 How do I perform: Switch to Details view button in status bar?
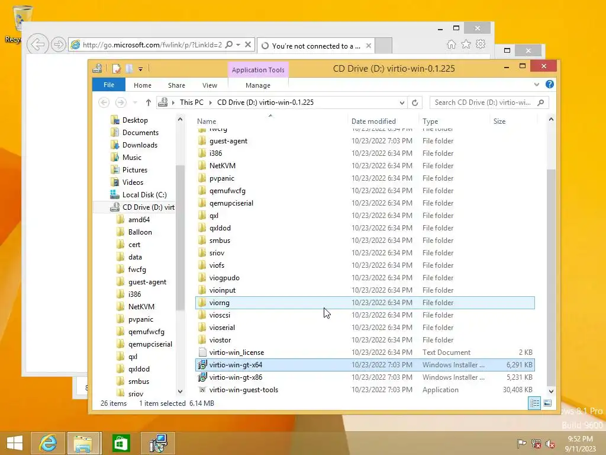534,403
